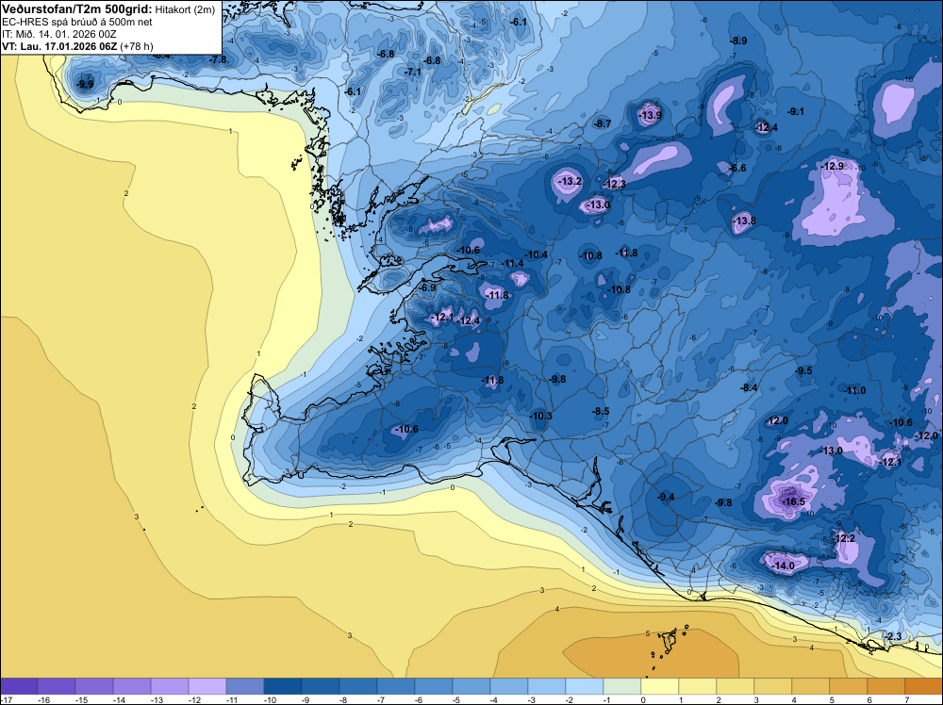The image size is (943, 705).
Task: Select the VT: Lau. 17.01.2026 06Z line
Action: [x=77, y=46]
